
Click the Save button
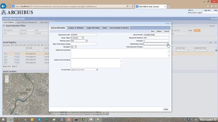153,31
